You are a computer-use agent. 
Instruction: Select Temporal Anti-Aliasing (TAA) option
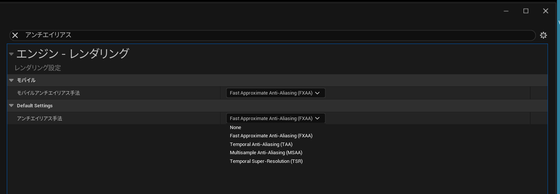(261, 144)
